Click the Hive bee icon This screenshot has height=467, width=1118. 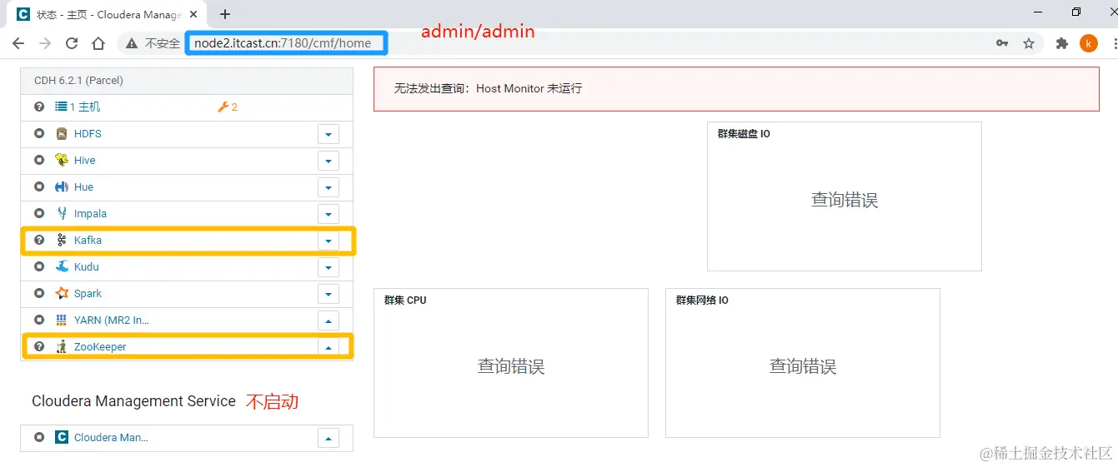[62, 161]
